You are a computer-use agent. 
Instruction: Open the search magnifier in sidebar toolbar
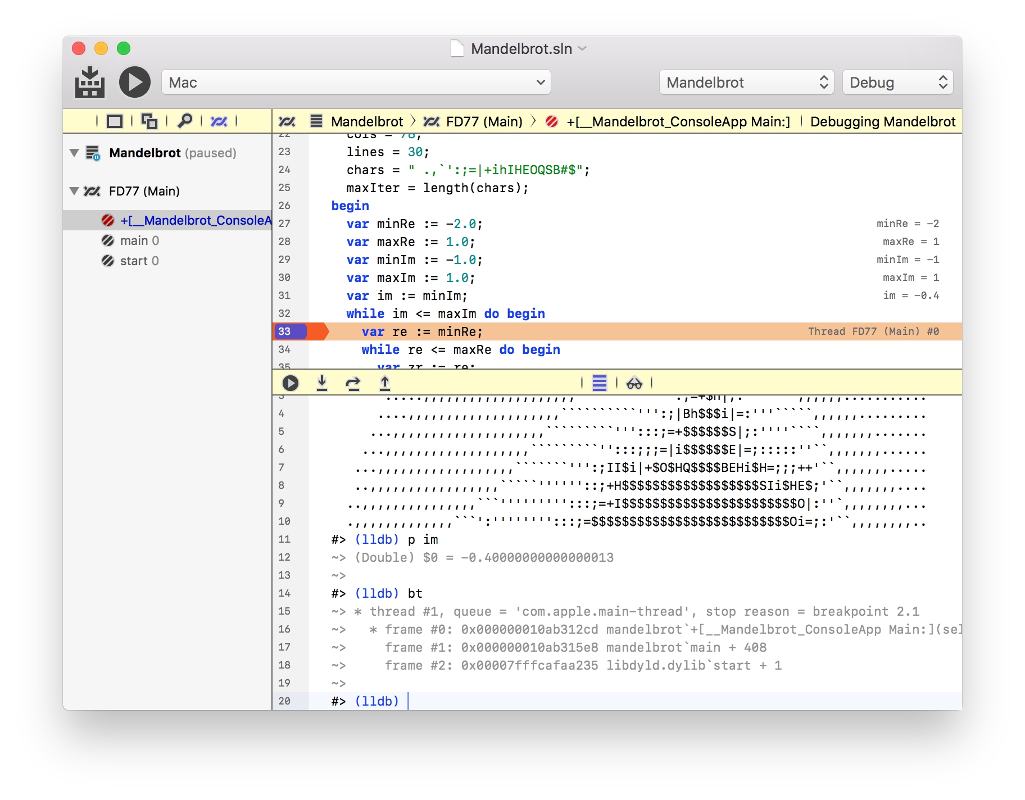coord(184,121)
